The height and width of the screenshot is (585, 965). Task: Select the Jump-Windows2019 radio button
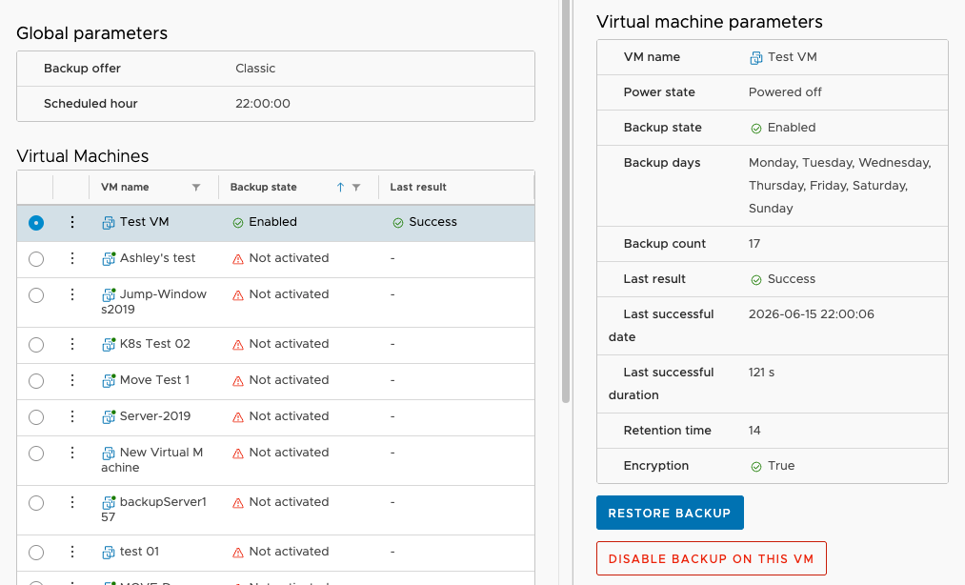tap(36, 295)
